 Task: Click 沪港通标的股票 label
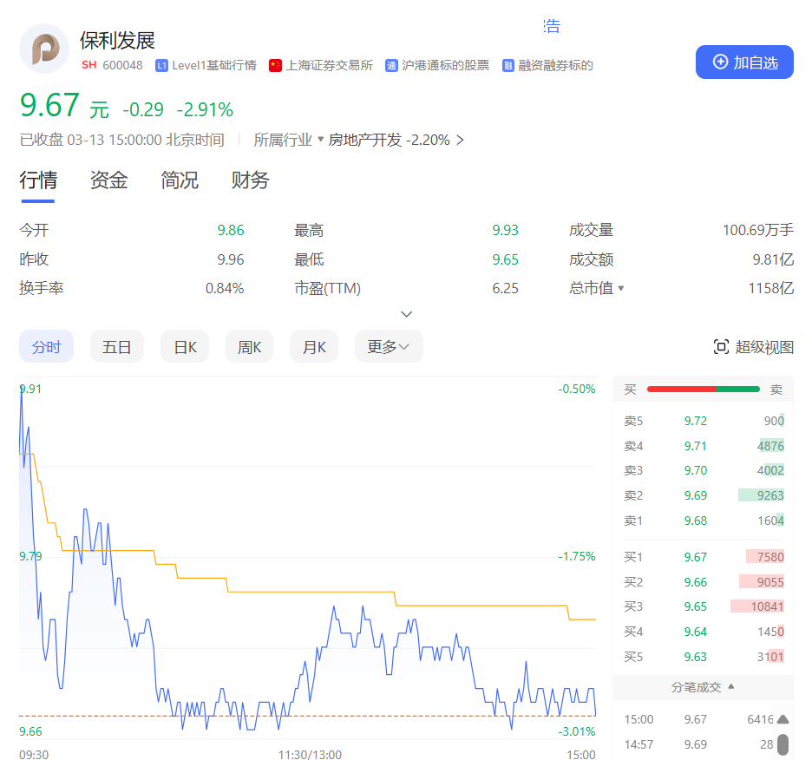(x=445, y=65)
